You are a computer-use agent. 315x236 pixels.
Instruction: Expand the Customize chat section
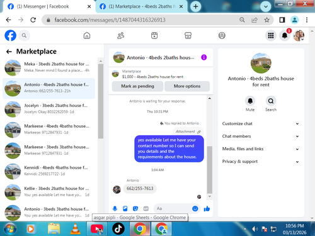click(260, 123)
